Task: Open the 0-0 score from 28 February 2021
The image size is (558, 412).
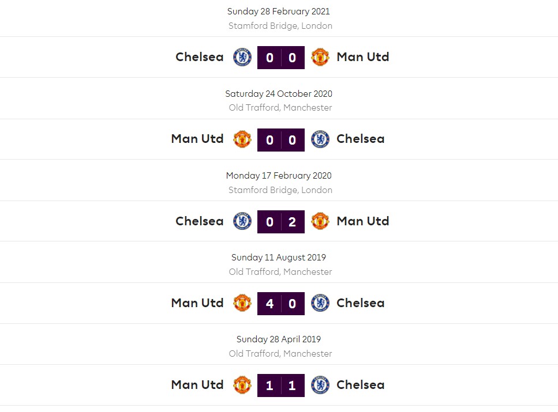Action: (281, 57)
